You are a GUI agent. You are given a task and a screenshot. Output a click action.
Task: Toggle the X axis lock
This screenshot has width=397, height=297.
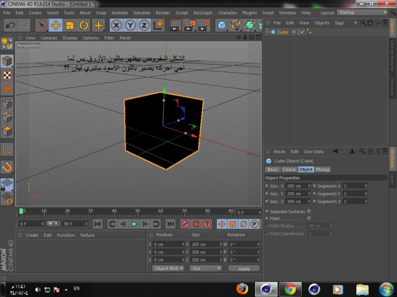click(x=116, y=25)
